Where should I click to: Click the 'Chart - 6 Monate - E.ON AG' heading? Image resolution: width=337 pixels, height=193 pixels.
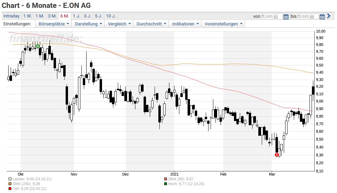[x=46, y=5]
